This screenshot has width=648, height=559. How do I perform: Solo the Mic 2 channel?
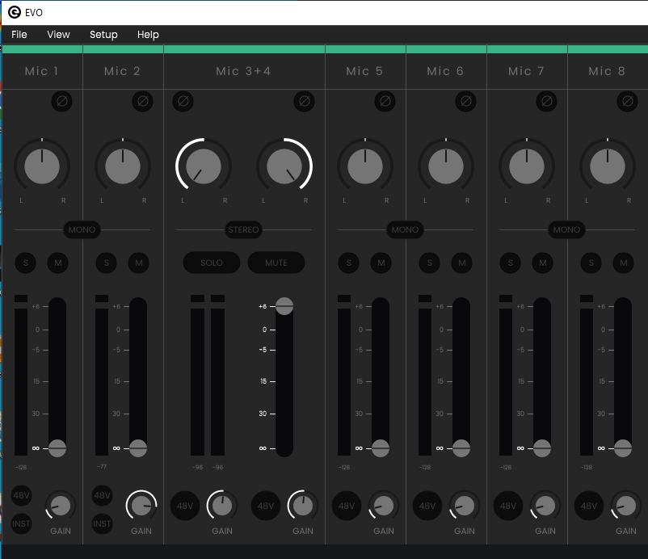click(x=107, y=263)
